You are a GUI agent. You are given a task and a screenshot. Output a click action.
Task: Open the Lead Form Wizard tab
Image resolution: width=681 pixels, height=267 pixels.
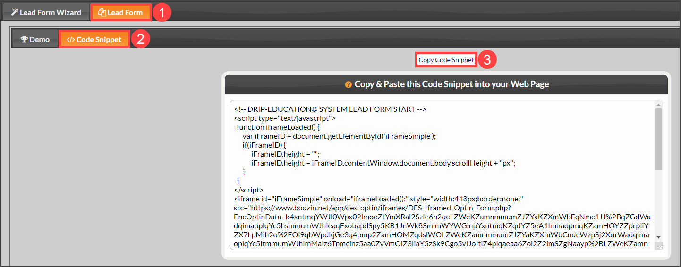46,13
